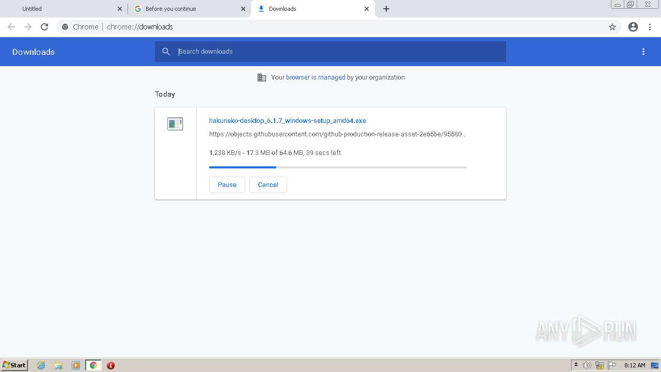661x372 pixels.
Task: Click the download status text '39 secs left'
Action: (x=324, y=153)
